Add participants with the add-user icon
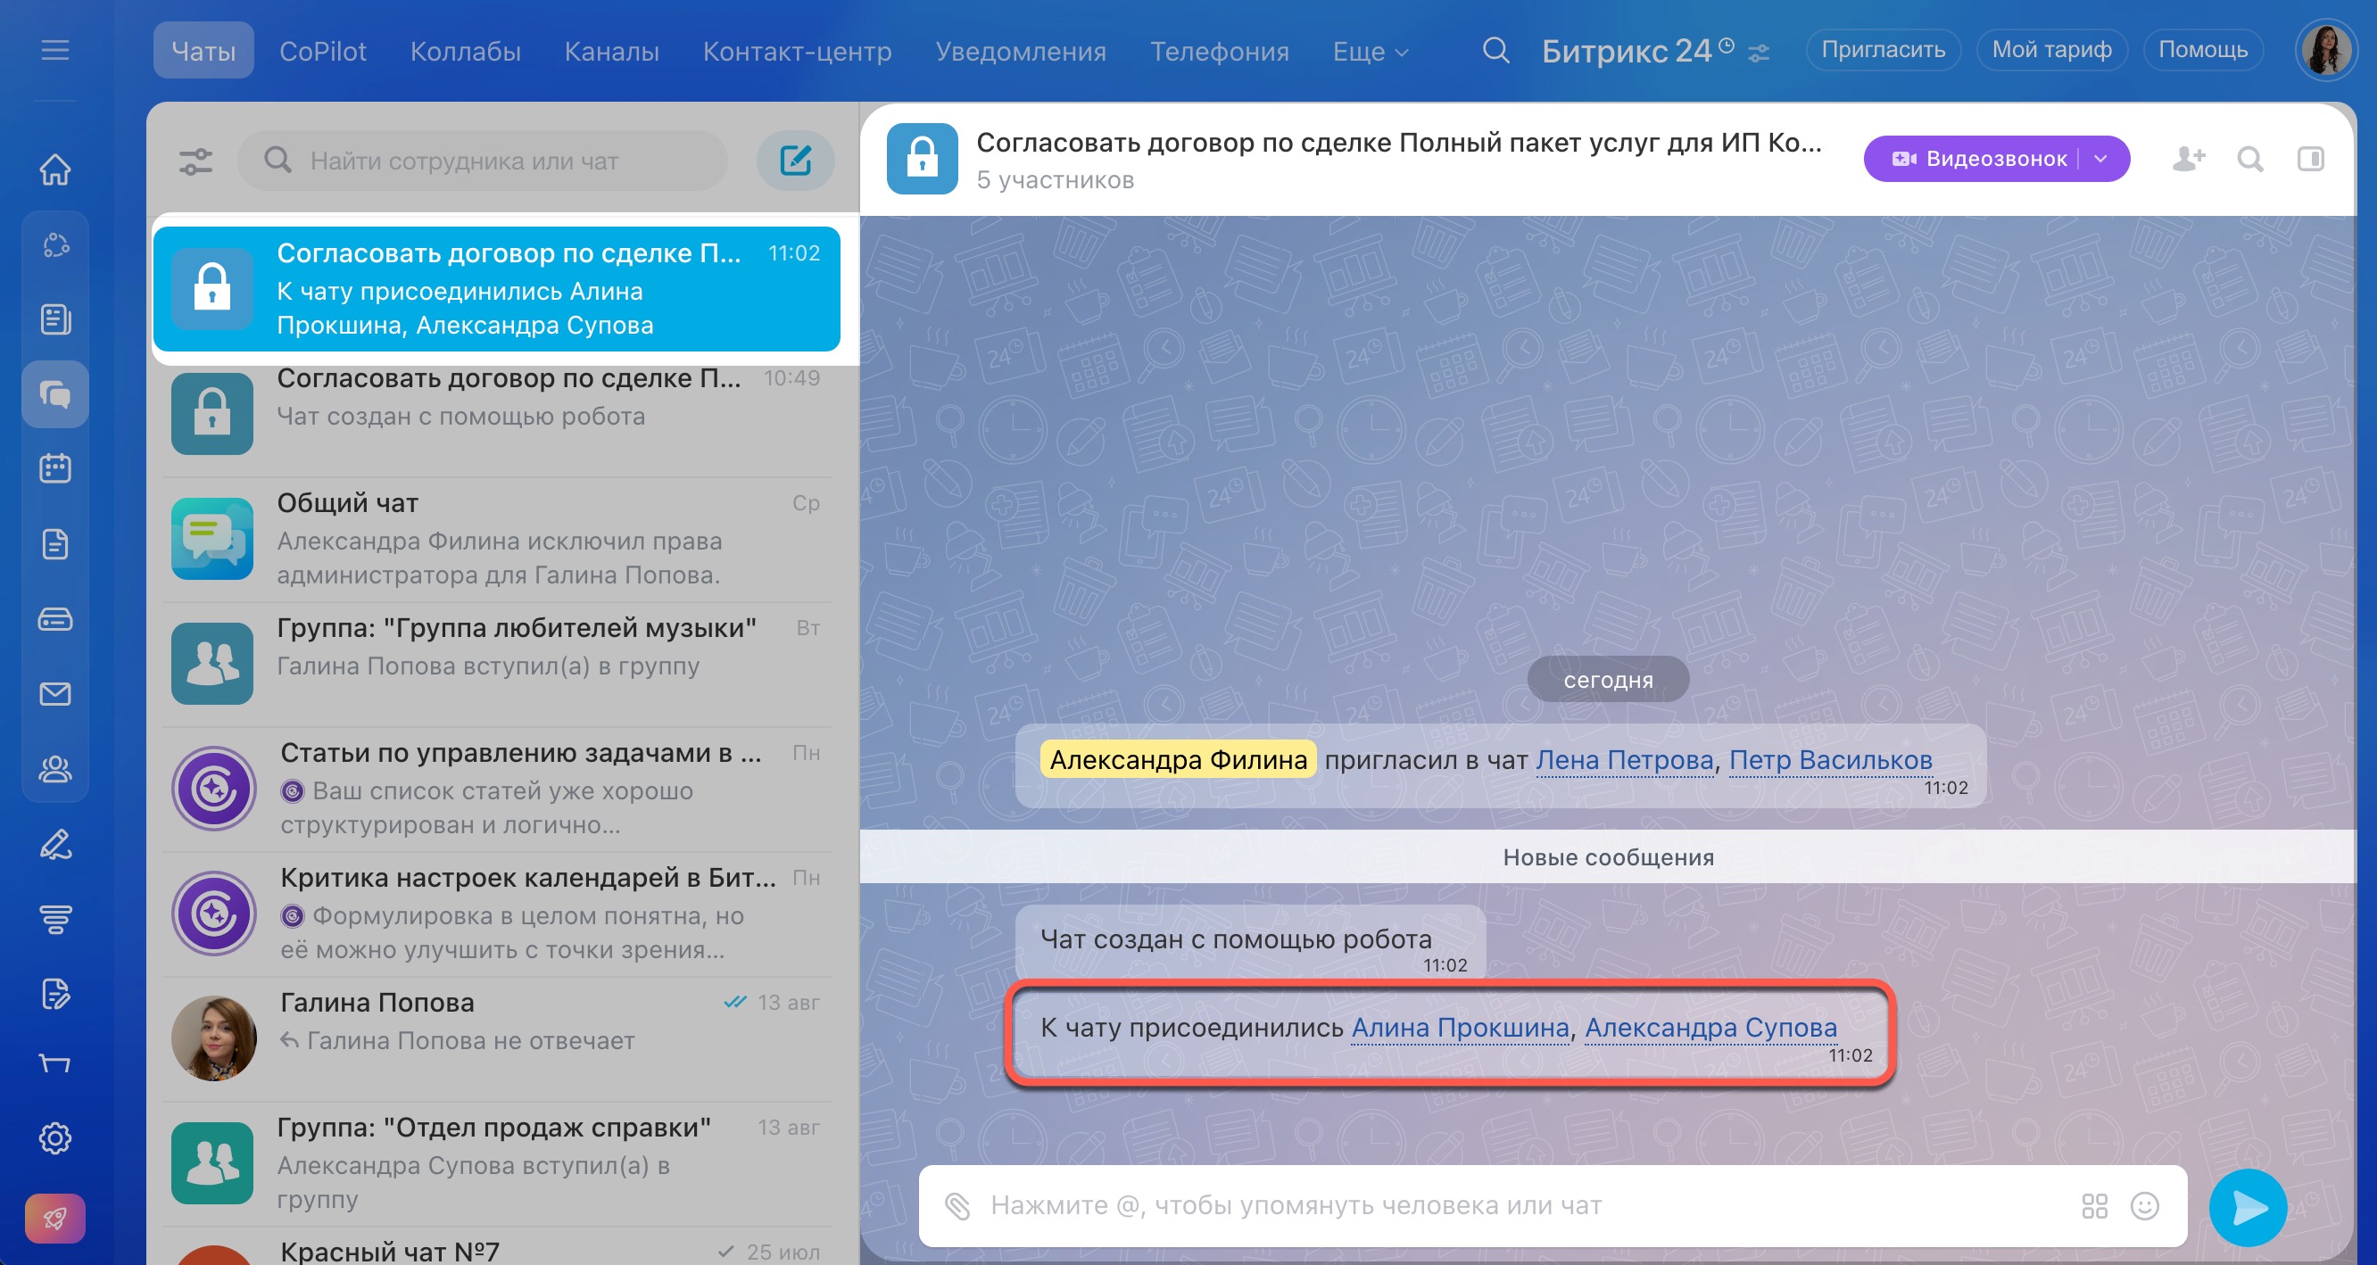The height and width of the screenshot is (1265, 2377). pyautogui.click(x=2189, y=159)
